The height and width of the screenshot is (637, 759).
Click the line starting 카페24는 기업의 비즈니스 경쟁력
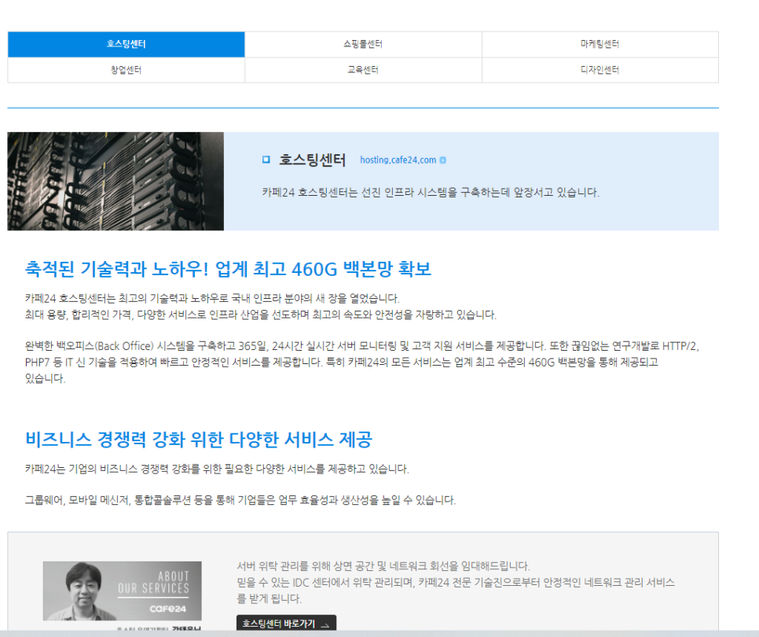(x=217, y=469)
